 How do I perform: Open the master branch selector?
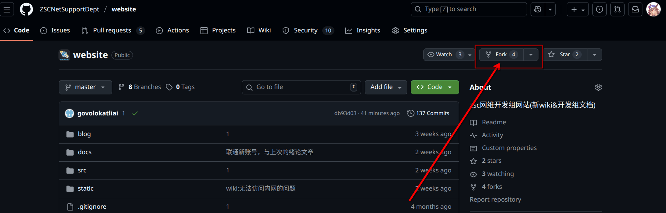pyautogui.click(x=85, y=87)
